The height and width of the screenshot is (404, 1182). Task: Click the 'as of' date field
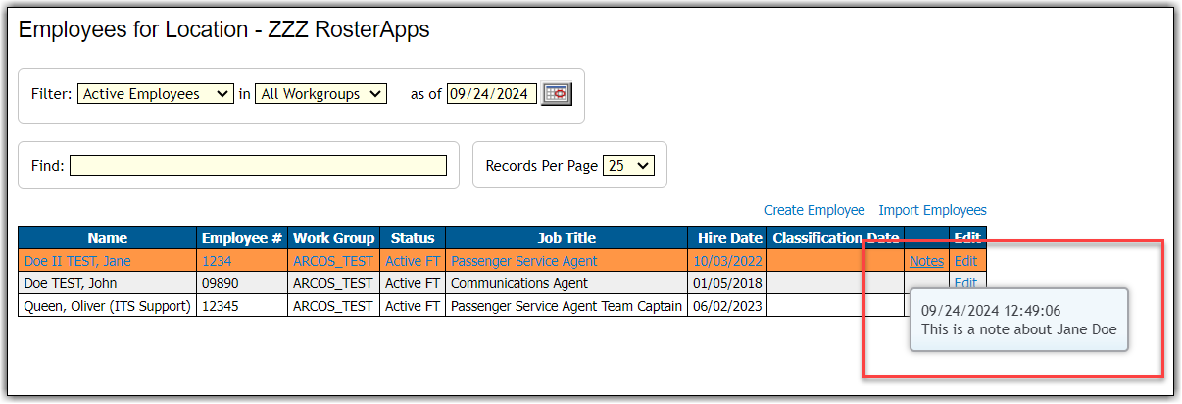(492, 94)
